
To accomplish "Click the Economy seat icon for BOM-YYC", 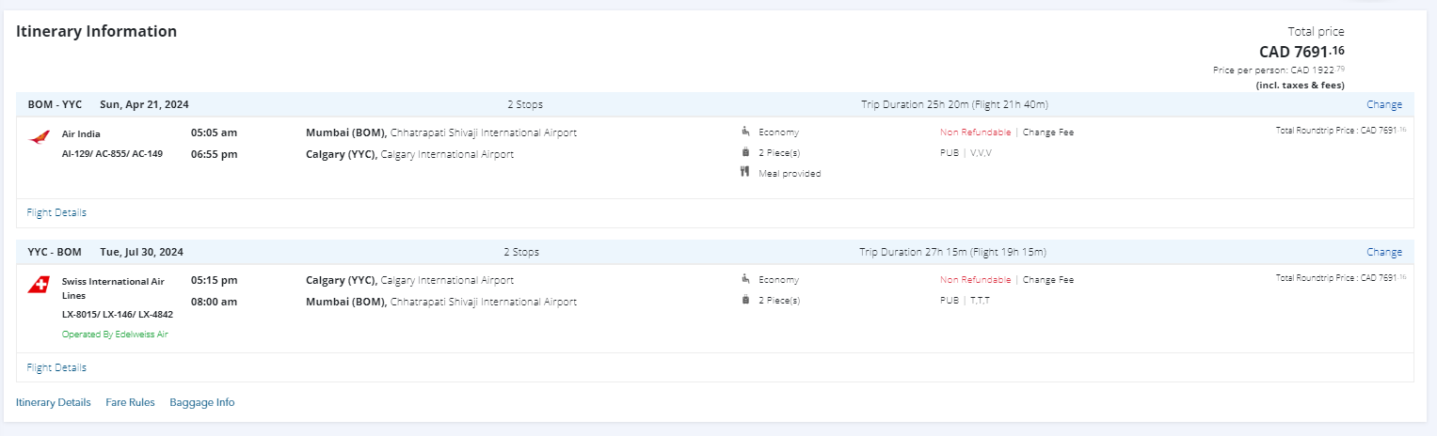I will (744, 132).
